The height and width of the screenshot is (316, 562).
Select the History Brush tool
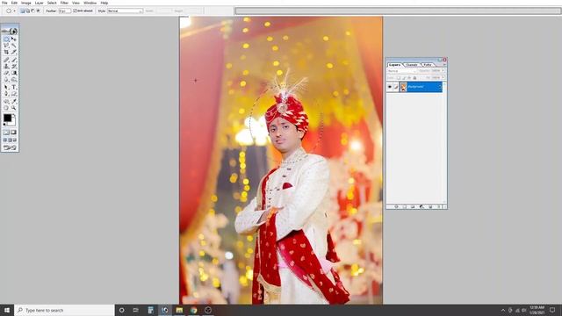(x=14, y=67)
